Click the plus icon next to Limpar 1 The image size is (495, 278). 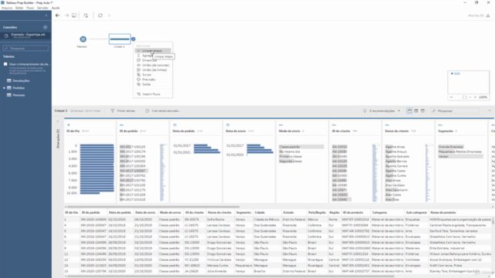(x=133, y=39)
